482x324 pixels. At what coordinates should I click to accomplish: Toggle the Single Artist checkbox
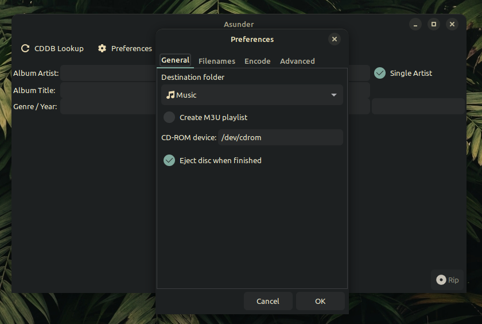(x=380, y=73)
